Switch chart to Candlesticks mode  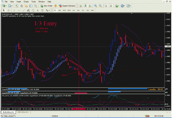(x=86, y=6)
